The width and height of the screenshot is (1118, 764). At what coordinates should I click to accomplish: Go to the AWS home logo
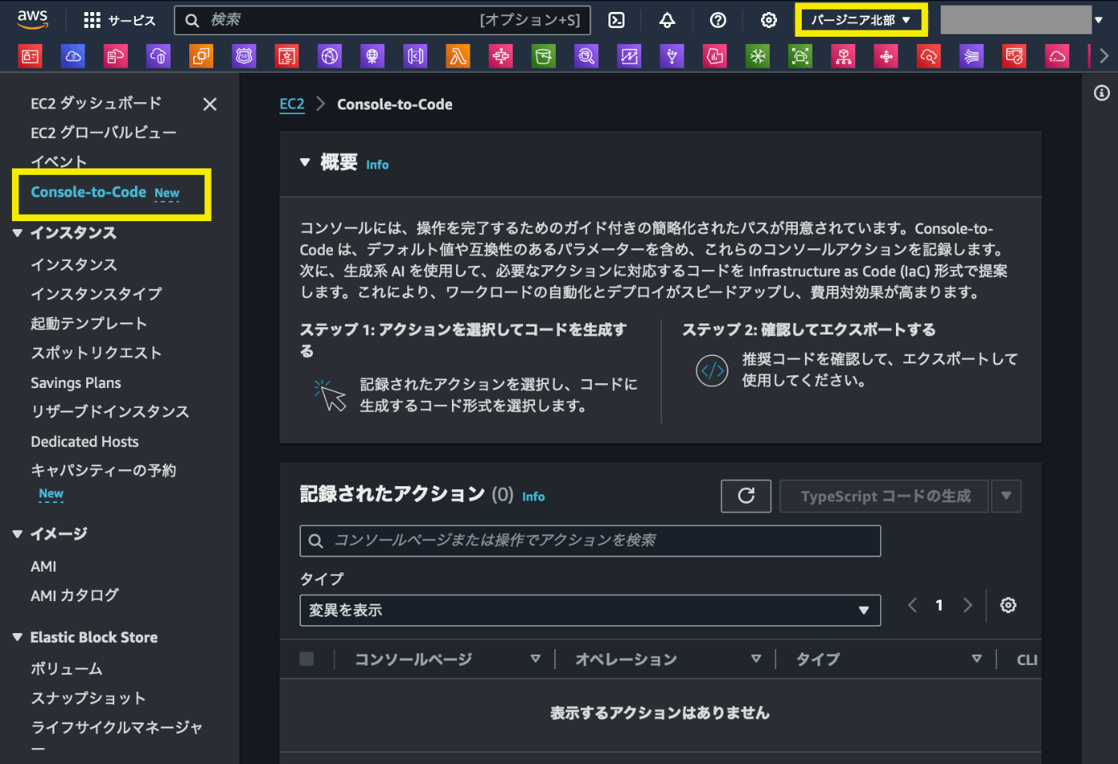33,19
